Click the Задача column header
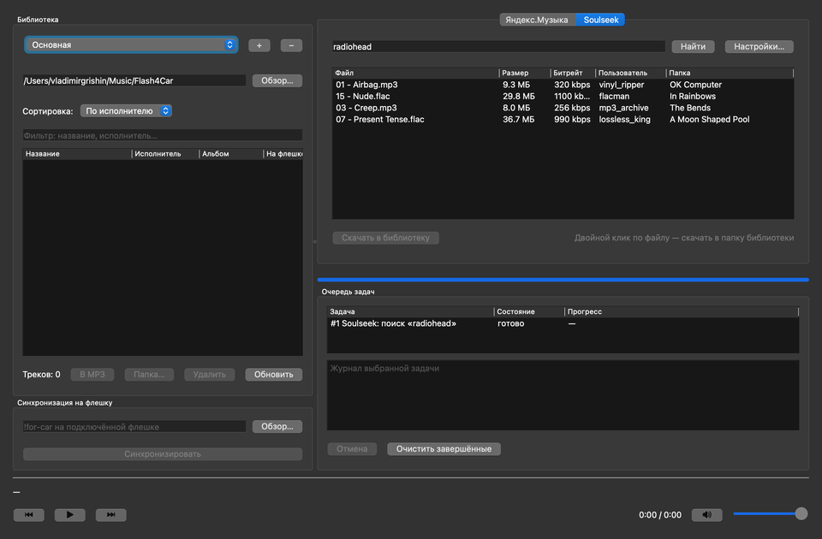Screen dimensions: 822x539 [x=410, y=311]
